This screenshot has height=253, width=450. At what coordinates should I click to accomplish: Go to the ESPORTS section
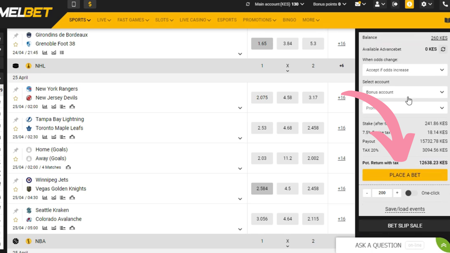227,20
